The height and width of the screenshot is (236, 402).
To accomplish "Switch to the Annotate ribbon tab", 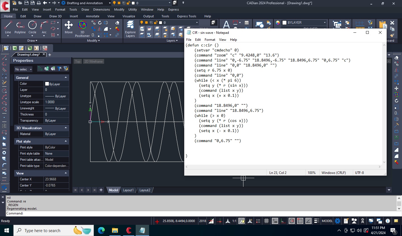I will pyautogui.click(x=92, y=16).
